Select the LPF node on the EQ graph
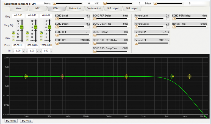211x124 pixels. coord(172,76)
